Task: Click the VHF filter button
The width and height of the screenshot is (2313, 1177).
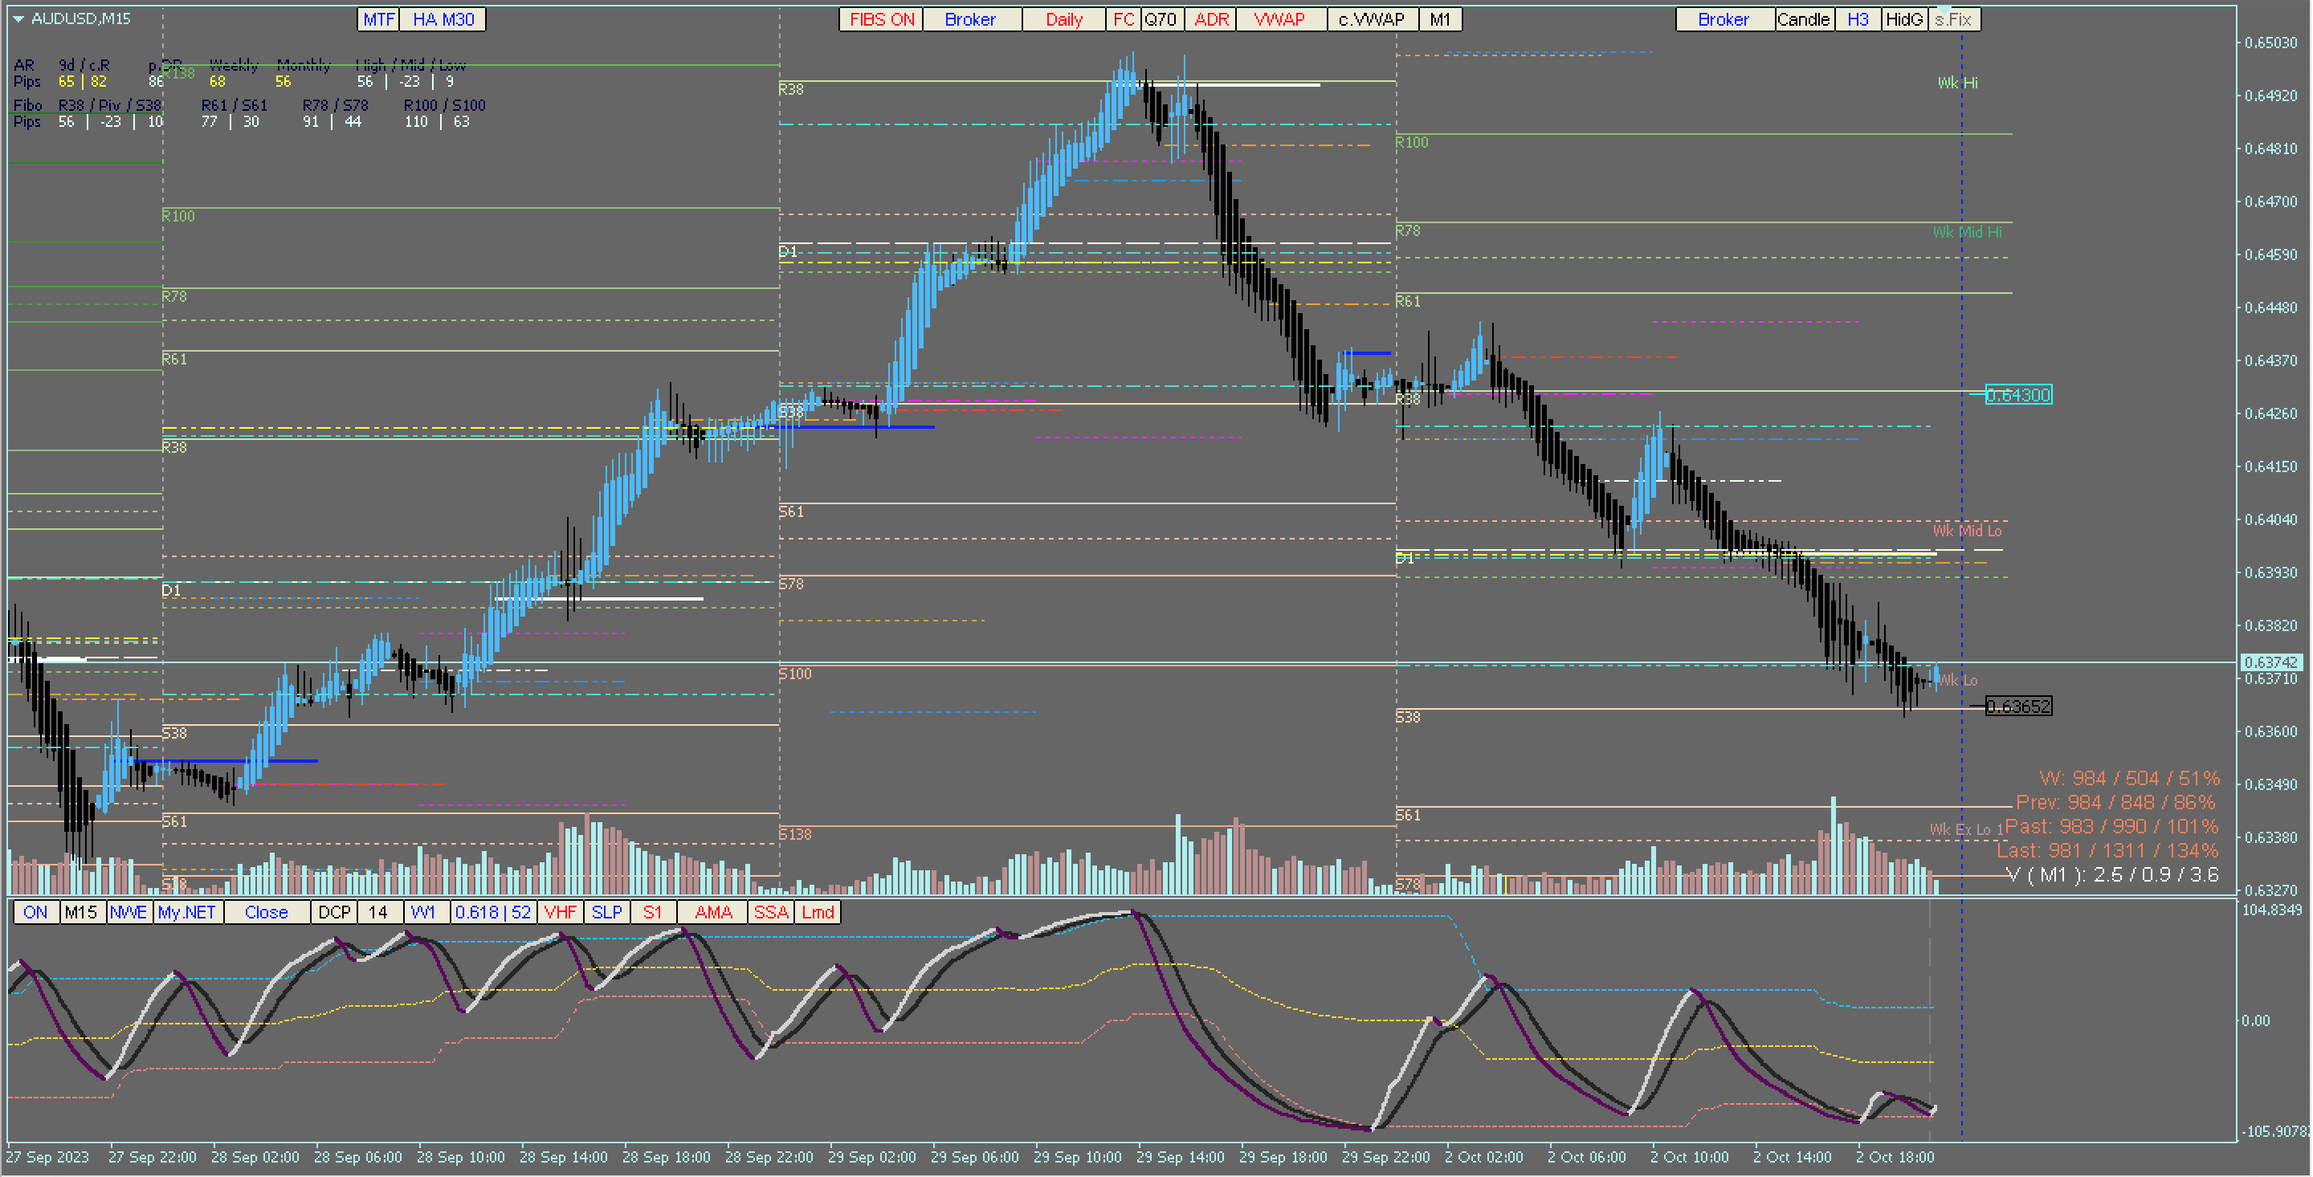Action: click(561, 912)
